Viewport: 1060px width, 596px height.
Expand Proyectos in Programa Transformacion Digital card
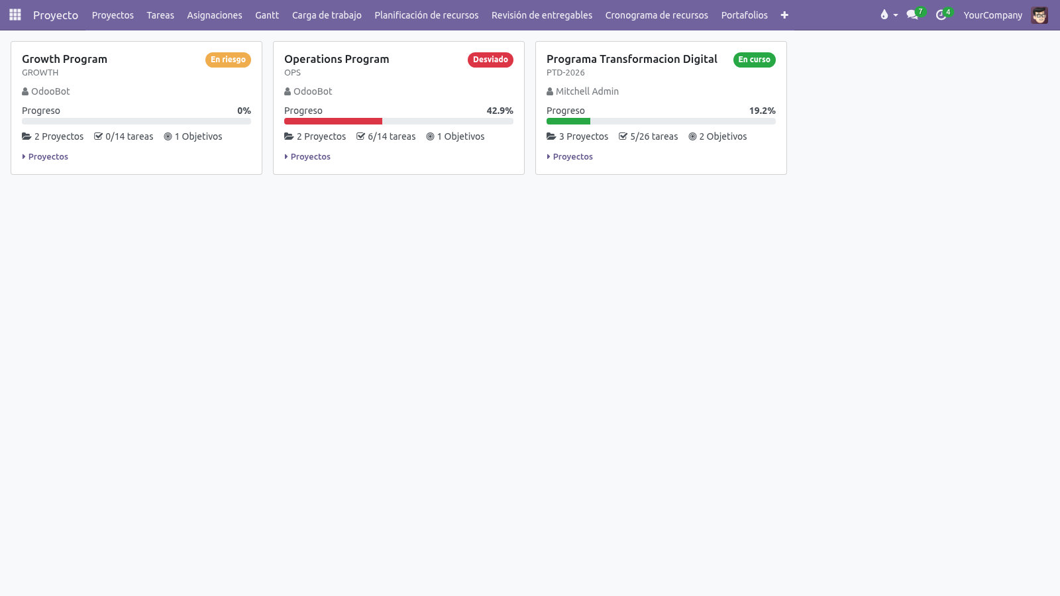coord(570,157)
